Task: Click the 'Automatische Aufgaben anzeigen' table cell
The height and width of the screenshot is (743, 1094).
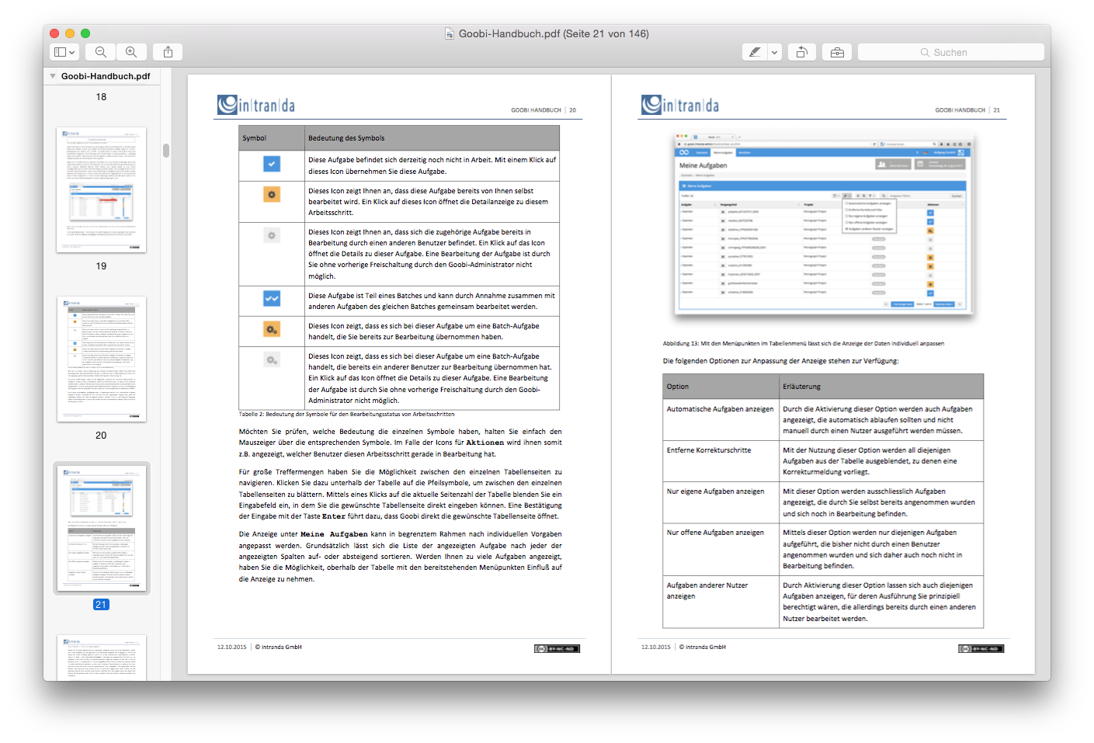Action: (721, 419)
